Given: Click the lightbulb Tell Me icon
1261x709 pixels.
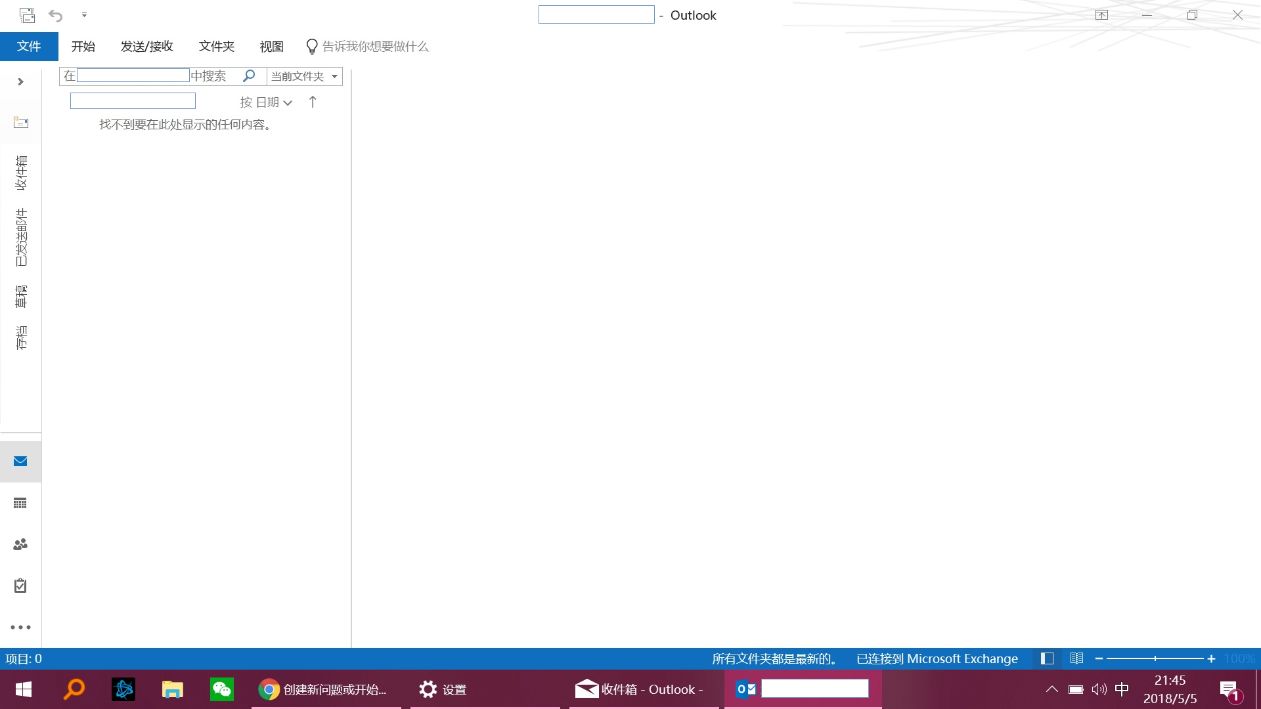Looking at the screenshot, I should pos(312,46).
